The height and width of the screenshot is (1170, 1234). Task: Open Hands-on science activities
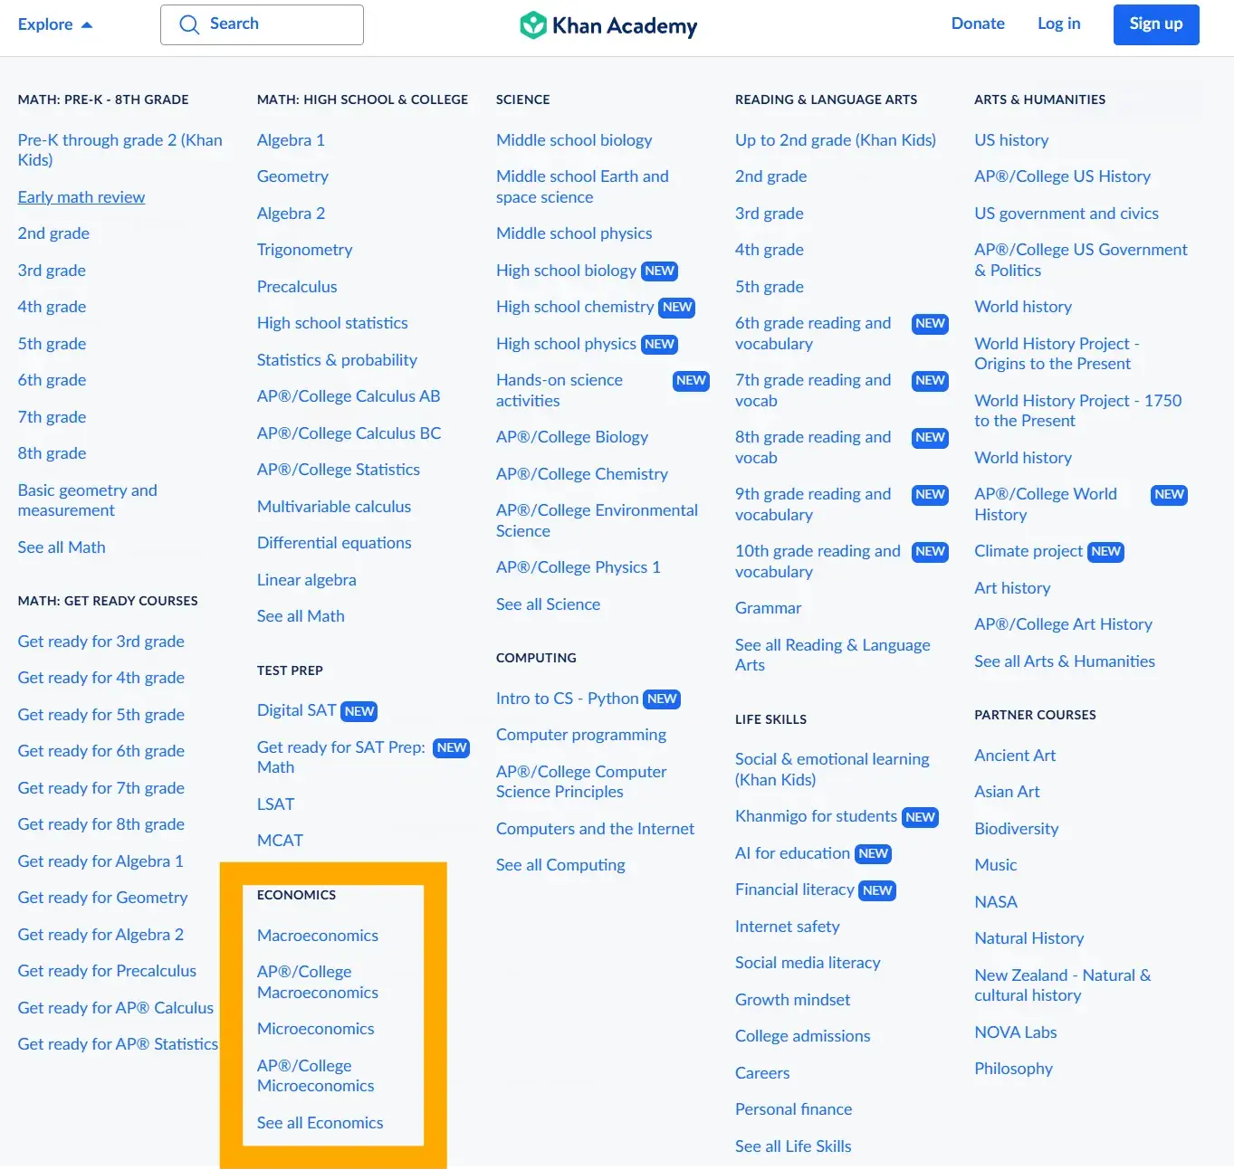pyautogui.click(x=560, y=390)
